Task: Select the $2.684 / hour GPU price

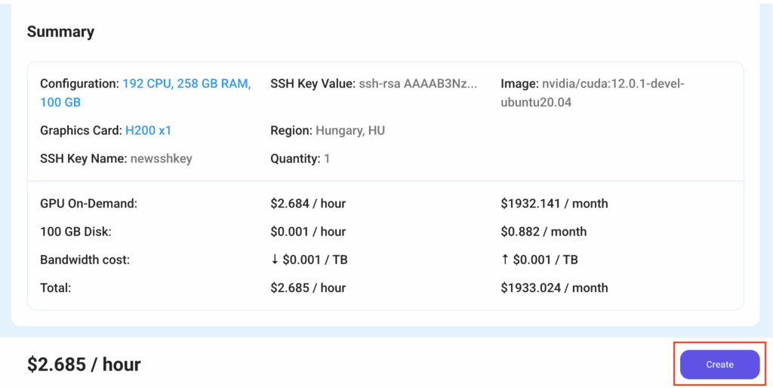Action: click(308, 203)
